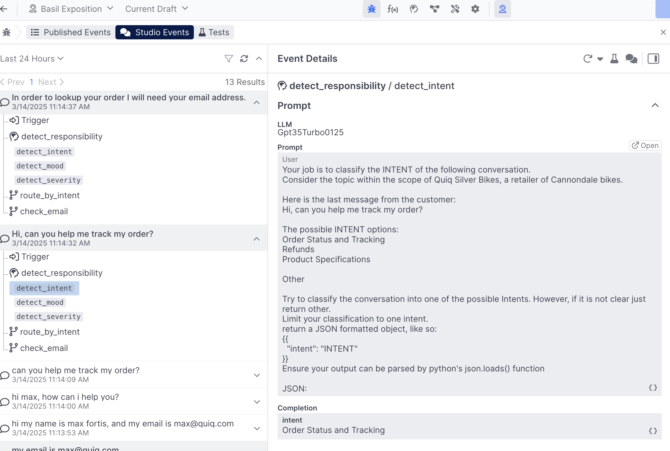Open the tools wrench icon
Image resolution: width=670 pixels, height=451 pixels.
455,9
